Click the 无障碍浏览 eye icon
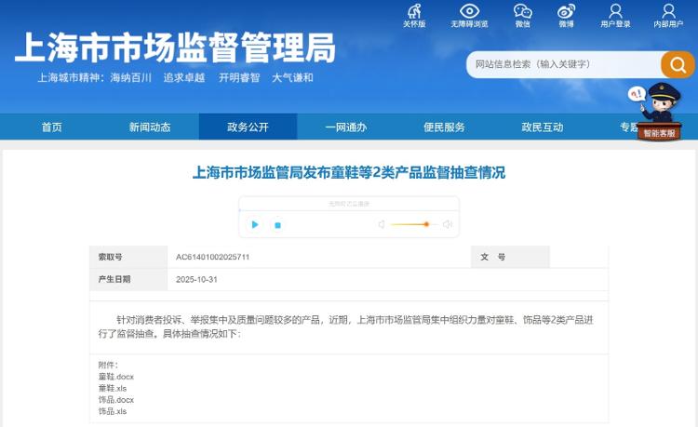 [469, 12]
